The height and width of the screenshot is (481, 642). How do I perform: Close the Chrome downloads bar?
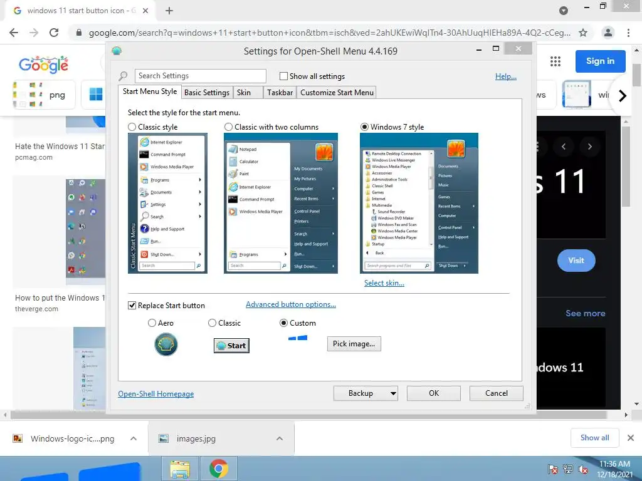631,438
